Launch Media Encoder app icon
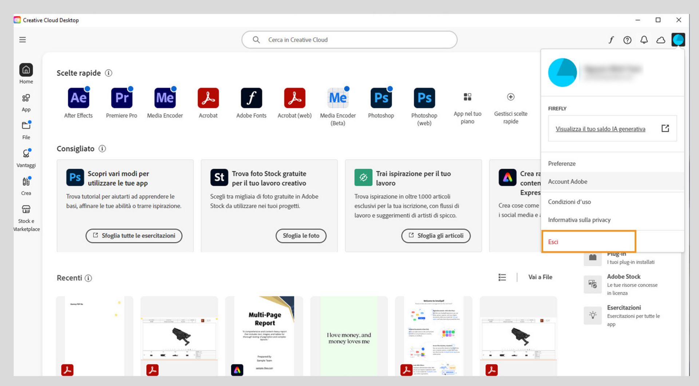 (x=165, y=98)
